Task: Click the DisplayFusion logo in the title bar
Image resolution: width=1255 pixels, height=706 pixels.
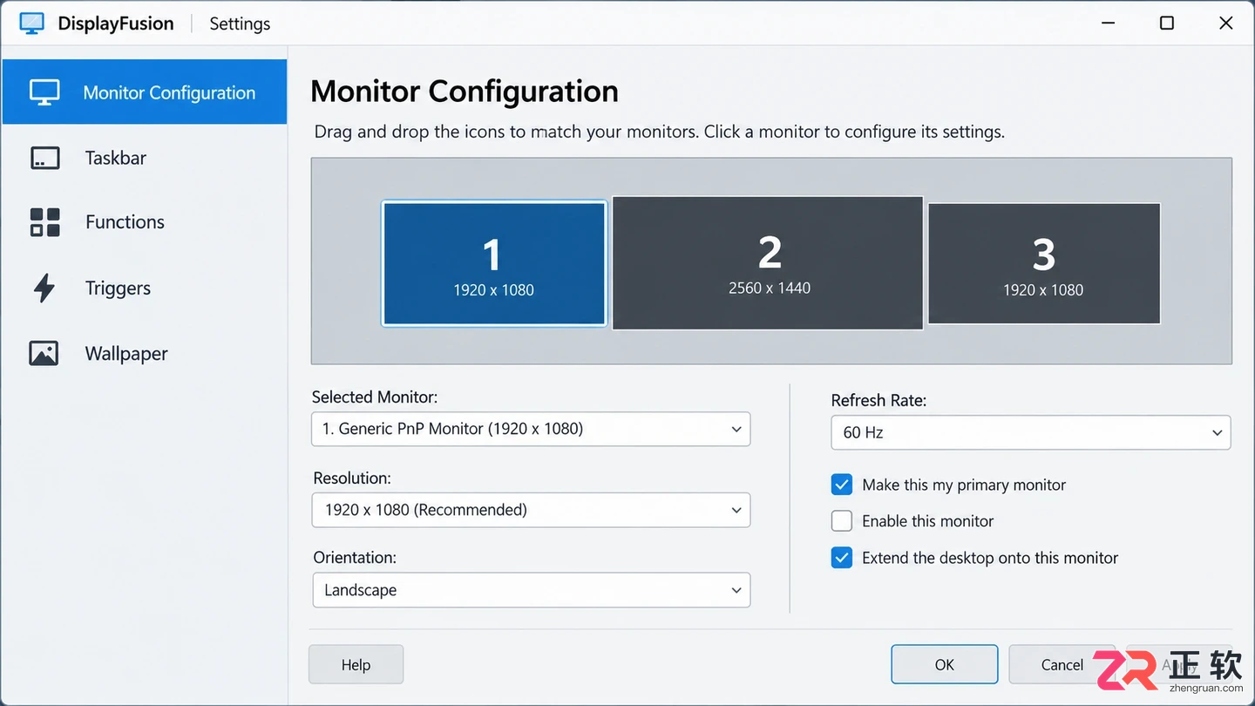Action: [x=31, y=24]
